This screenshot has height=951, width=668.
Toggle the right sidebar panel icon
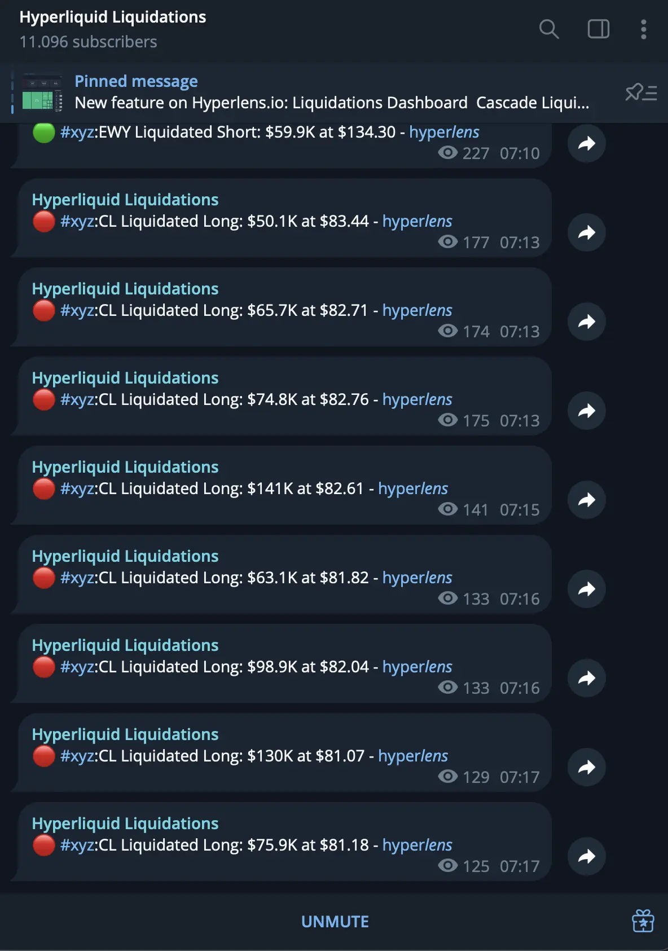pos(598,29)
